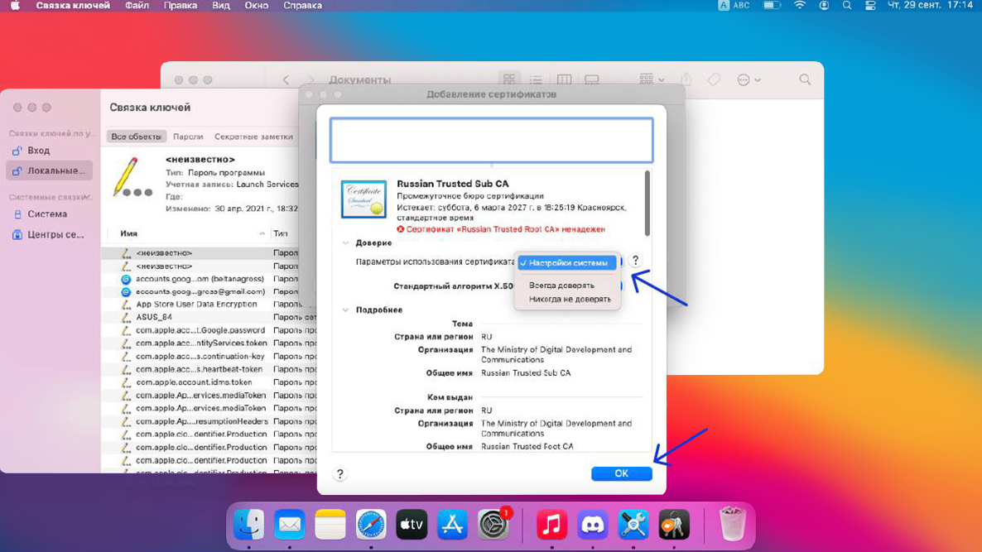Open Mail app in the dock

(x=289, y=525)
